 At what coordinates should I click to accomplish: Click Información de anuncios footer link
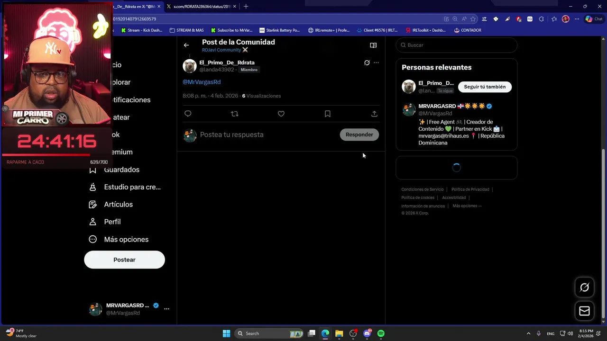(x=423, y=206)
